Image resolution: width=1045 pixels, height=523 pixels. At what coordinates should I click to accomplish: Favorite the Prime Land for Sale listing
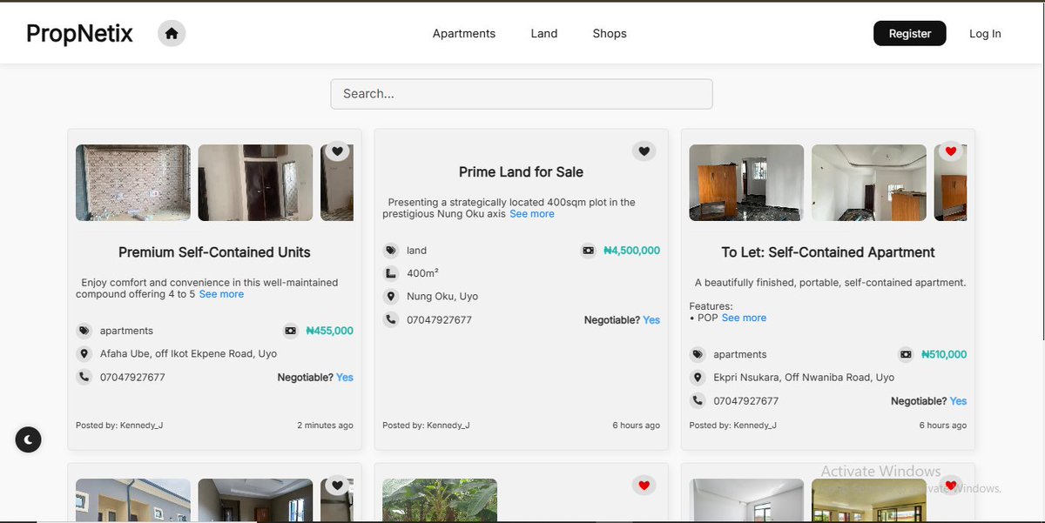coord(644,151)
